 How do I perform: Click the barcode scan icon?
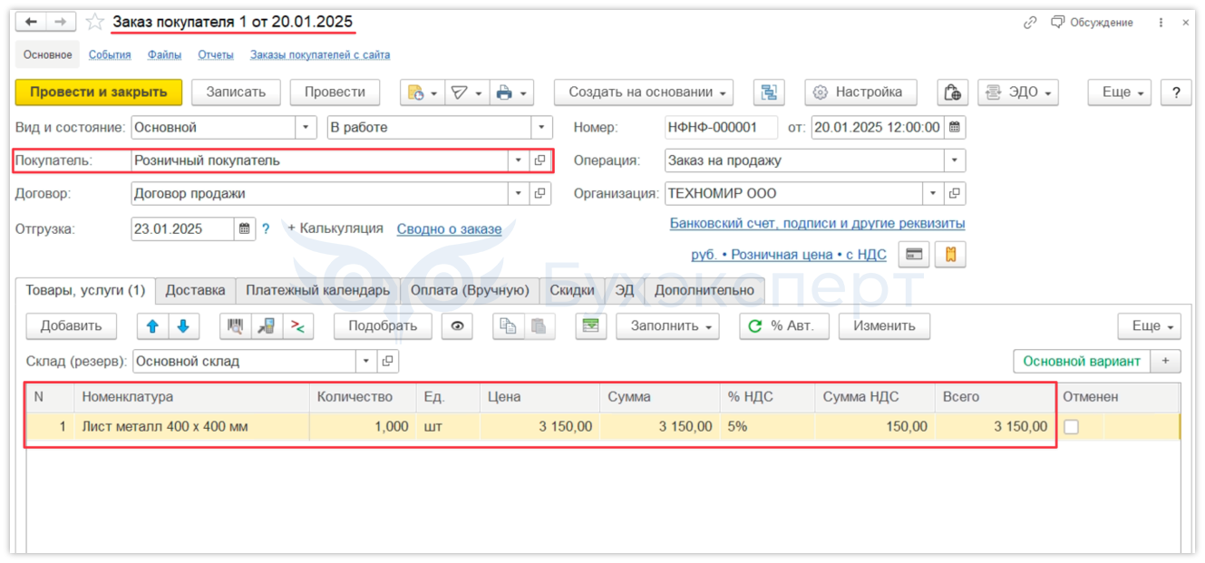235,326
